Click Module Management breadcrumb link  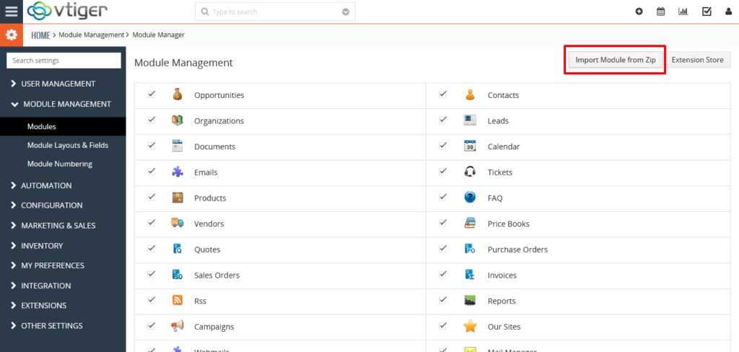[x=91, y=35]
